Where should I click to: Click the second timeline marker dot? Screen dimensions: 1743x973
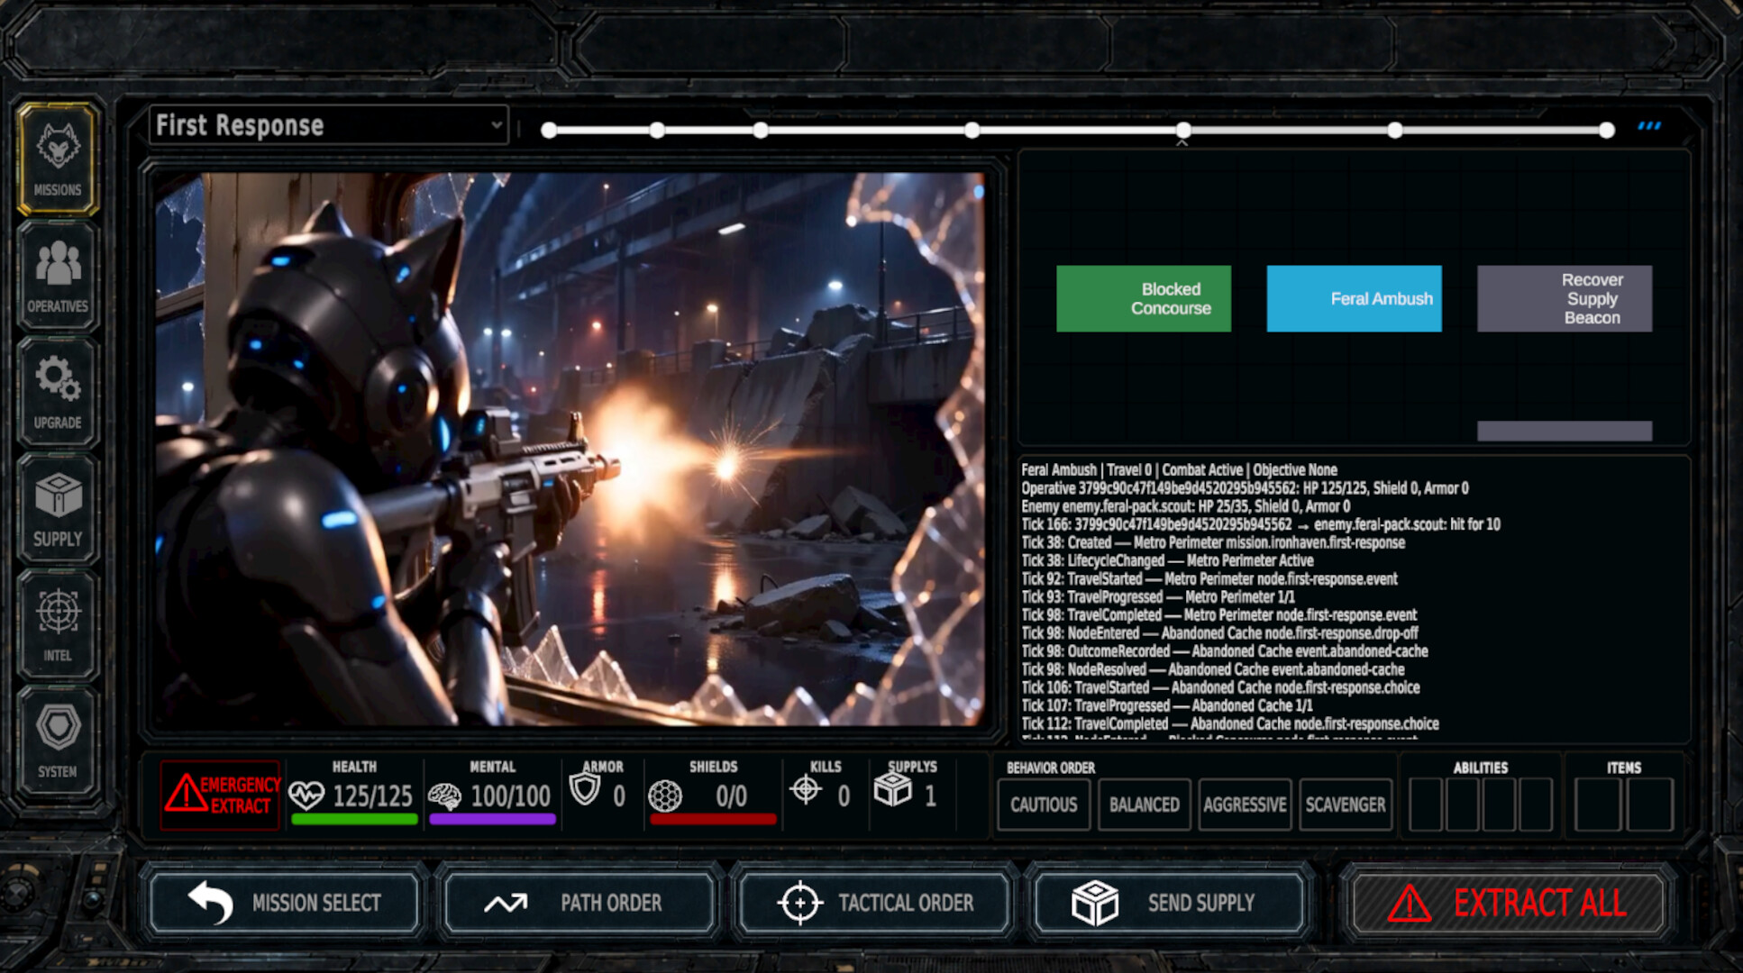(657, 131)
